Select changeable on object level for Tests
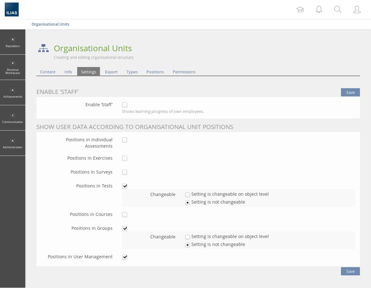The image size is (371, 288). (188, 195)
